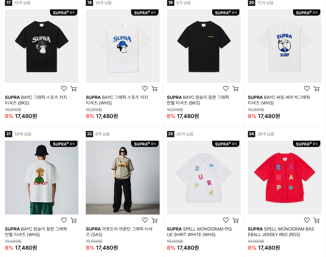View the model wearing the beige mountain tee

123,178
